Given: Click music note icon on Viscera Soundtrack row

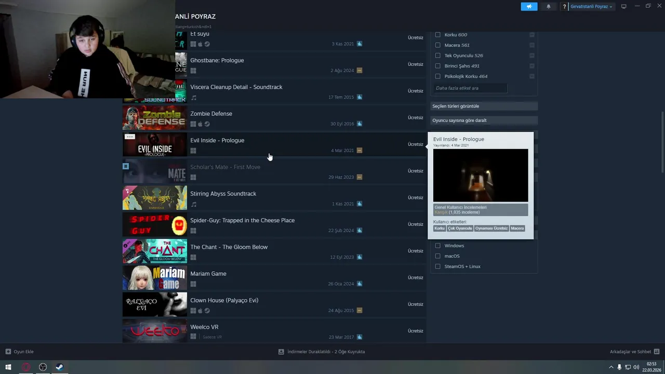Looking at the screenshot, I should click(x=193, y=98).
